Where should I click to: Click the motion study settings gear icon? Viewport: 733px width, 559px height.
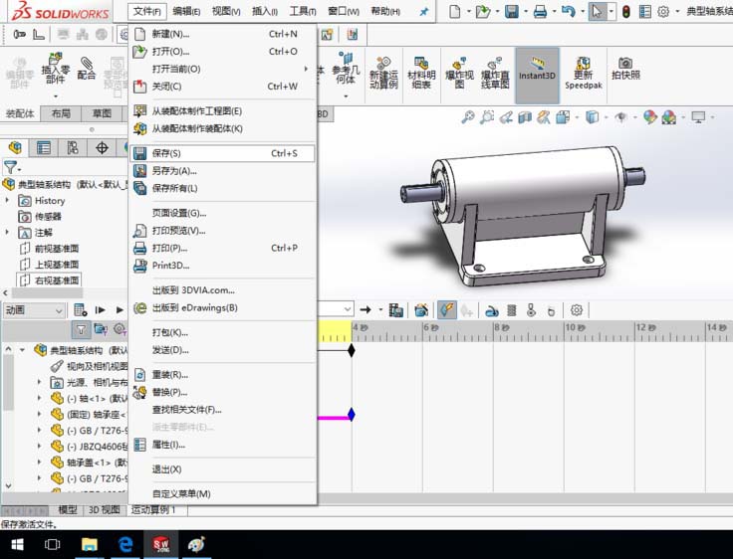577,310
